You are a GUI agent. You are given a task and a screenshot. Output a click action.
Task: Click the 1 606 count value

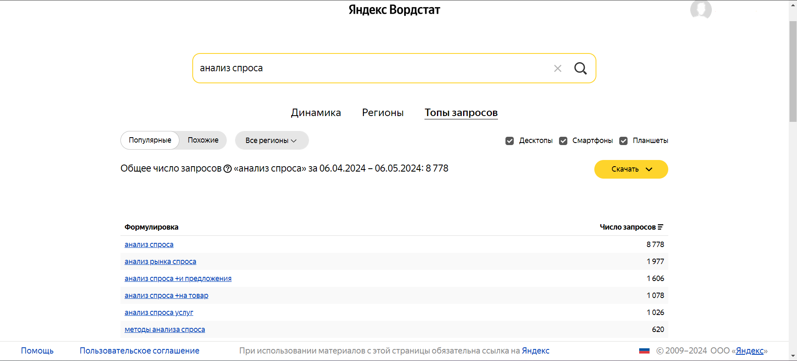click(x=655, y=279)
